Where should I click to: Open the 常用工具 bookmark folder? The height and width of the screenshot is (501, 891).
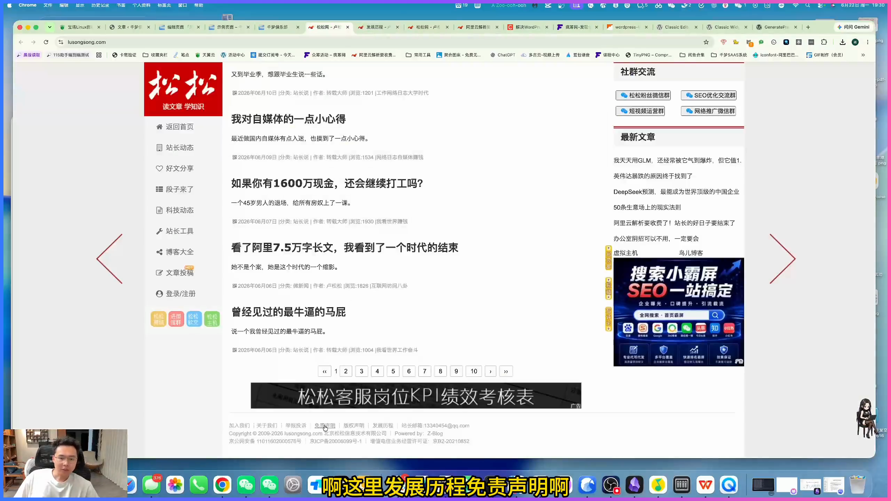(x=418, y=55)
